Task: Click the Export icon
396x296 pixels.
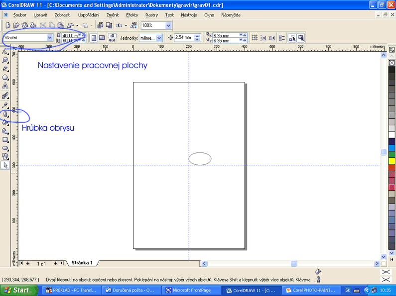Action: (x=109, y=25)
